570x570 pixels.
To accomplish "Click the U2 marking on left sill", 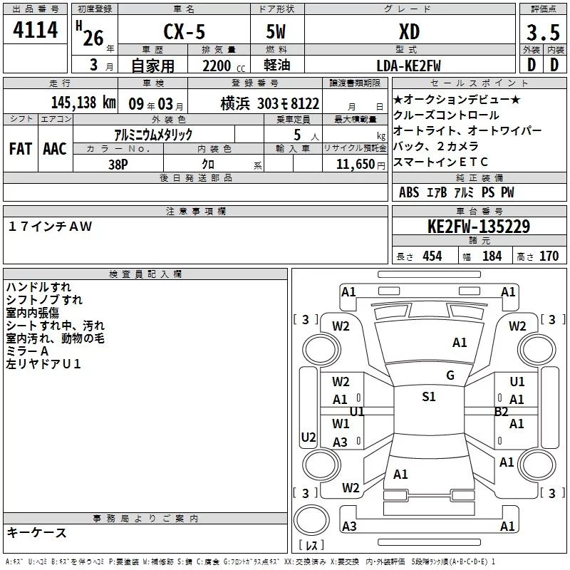I will (x=309, y=437).
